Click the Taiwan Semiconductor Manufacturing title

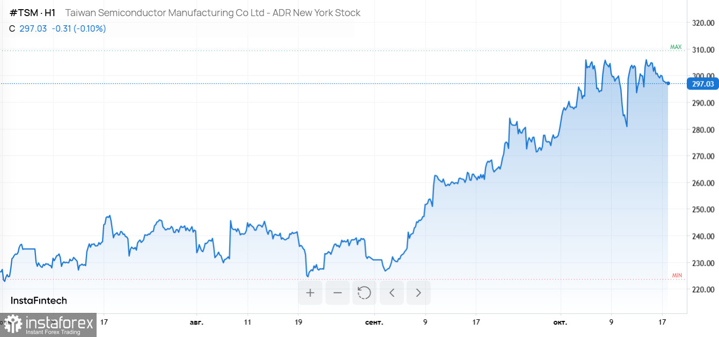click(212, 13)
